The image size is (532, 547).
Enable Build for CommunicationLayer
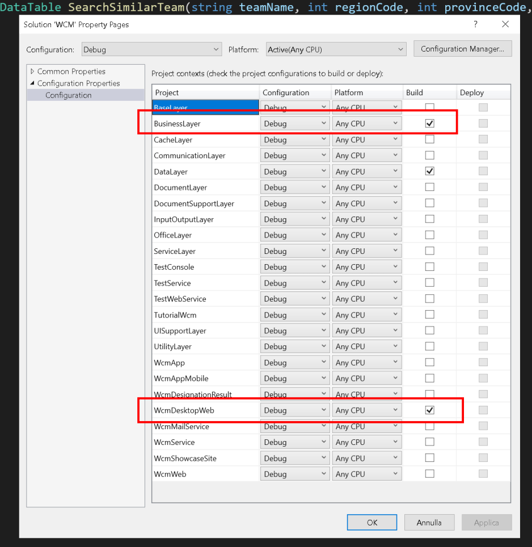(x=430, y=155)
